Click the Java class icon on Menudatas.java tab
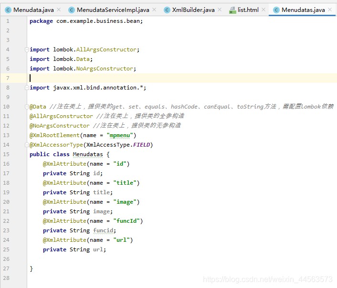The image size is (337, 288). click(x=276, y=10)
